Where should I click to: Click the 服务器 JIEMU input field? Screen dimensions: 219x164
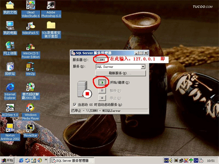102,60
